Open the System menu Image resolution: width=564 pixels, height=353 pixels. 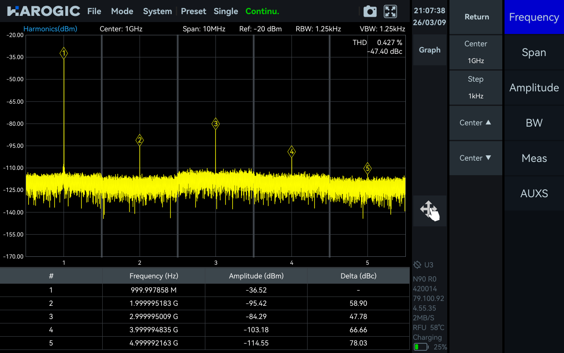point(157,11)
